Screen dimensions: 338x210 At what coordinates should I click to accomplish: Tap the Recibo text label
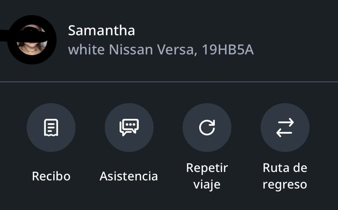pos(51,176)
